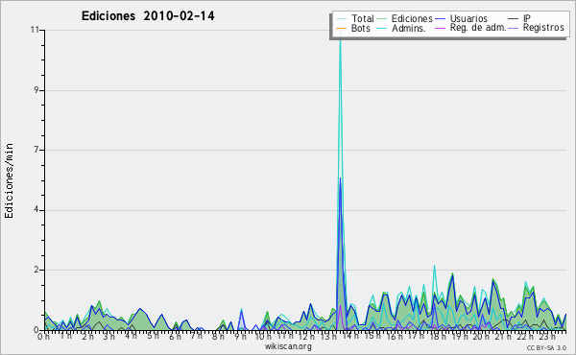Open the 'wikiscan.org' credit below the chart
Screen dimensions: 576x355
click(288, 346)
